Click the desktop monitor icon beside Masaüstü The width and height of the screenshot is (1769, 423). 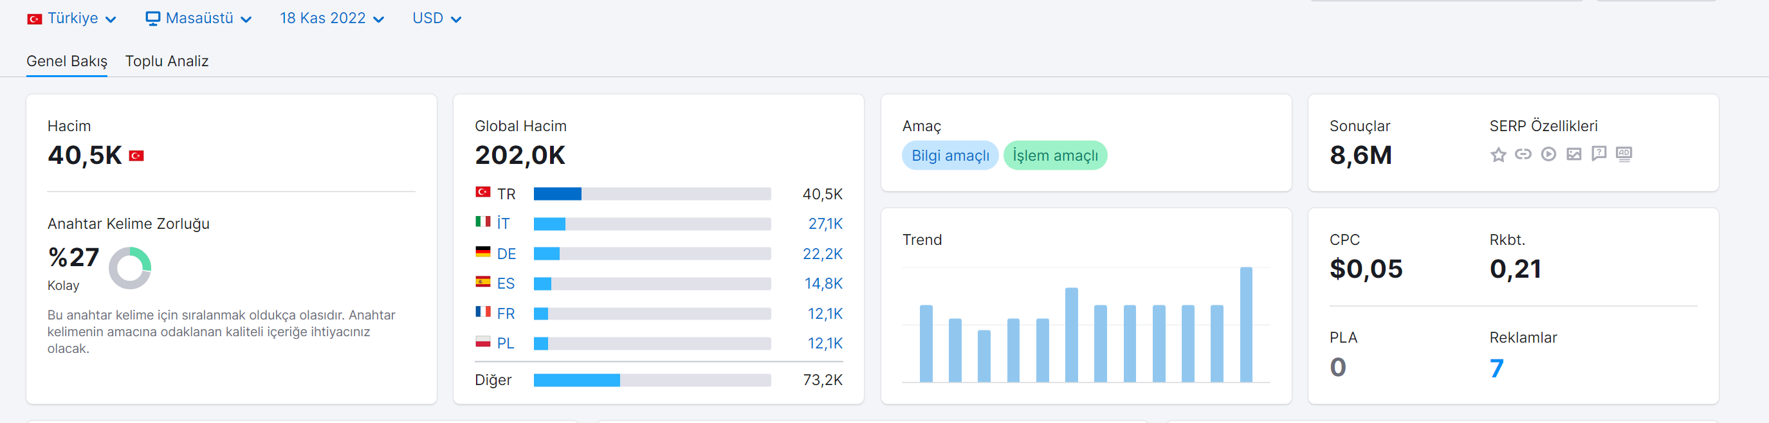coord(152,19)
